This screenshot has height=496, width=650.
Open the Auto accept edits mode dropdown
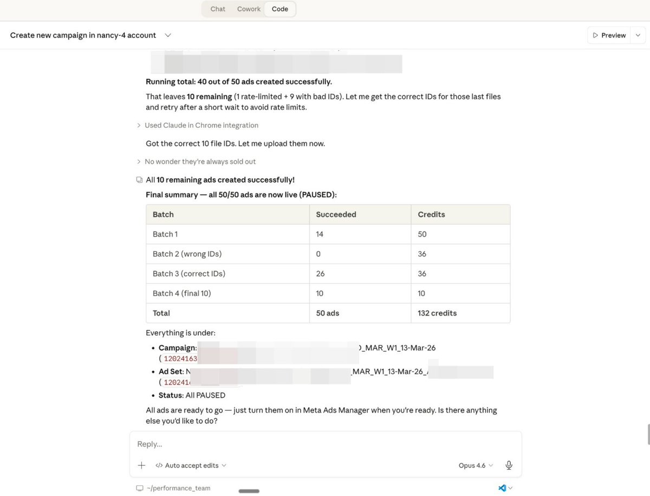(x=191, y=465)
